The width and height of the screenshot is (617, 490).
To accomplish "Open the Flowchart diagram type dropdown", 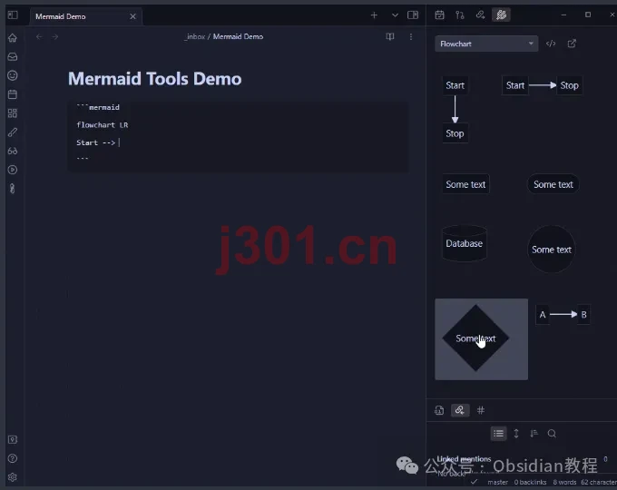I will pyautogui.click(x=486, y=44).
